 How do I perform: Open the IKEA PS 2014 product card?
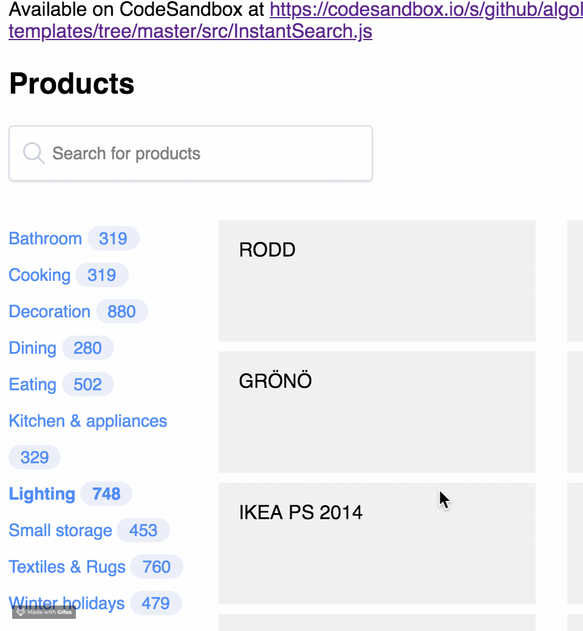click(x=377, y=543)
